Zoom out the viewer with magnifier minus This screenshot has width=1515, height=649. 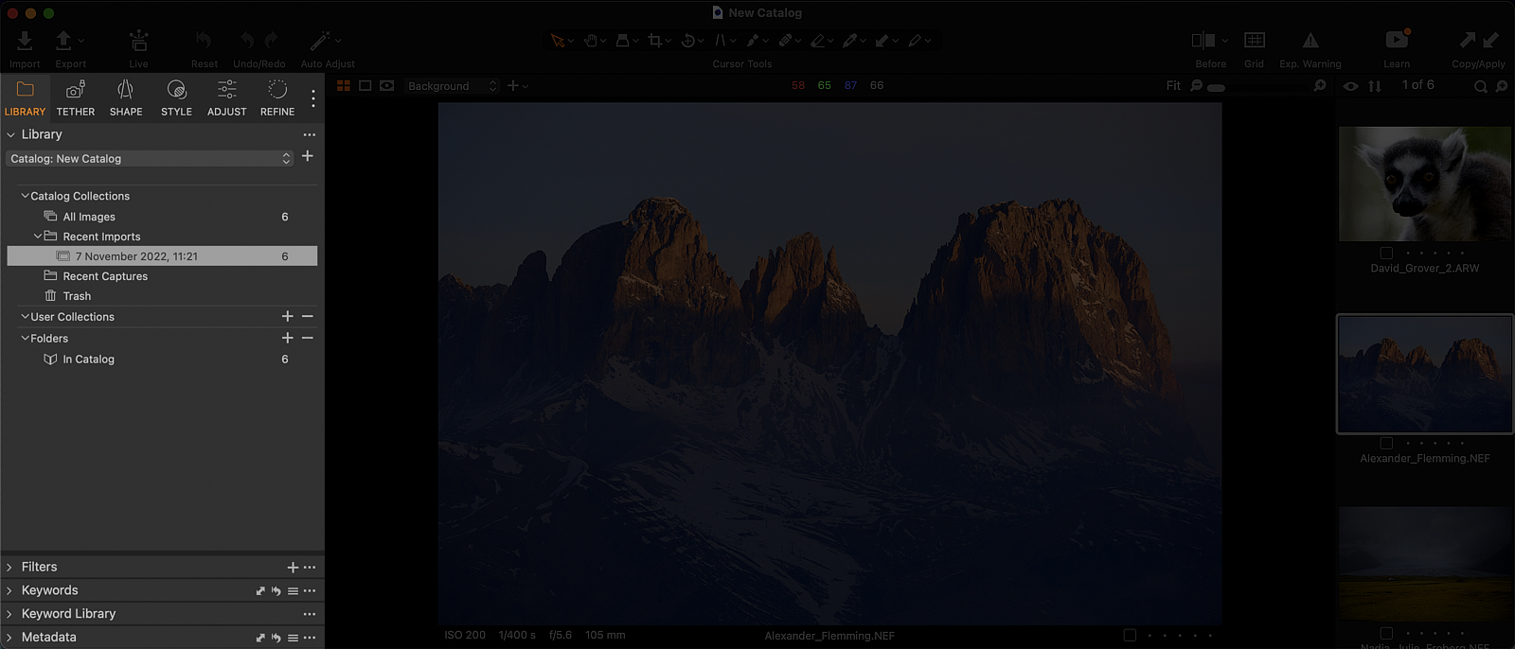click(1197, 85)
